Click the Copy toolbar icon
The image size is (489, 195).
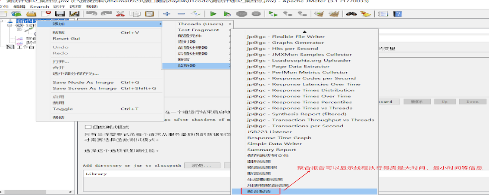click(x=135, y=14)
